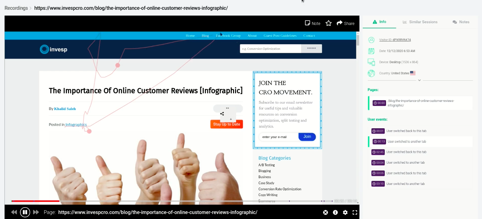
Task: Star this session recording
Action: [329, 23]
